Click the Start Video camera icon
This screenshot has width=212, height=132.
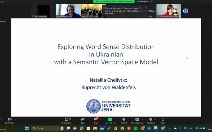click(10, 119)
